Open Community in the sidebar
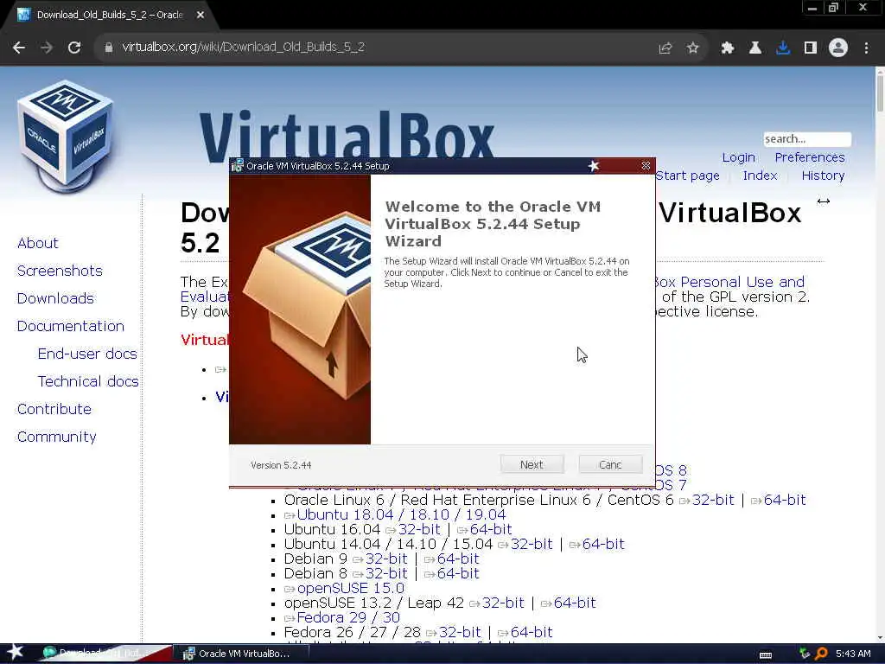885x664 pixels. click(x=56, y=437)
